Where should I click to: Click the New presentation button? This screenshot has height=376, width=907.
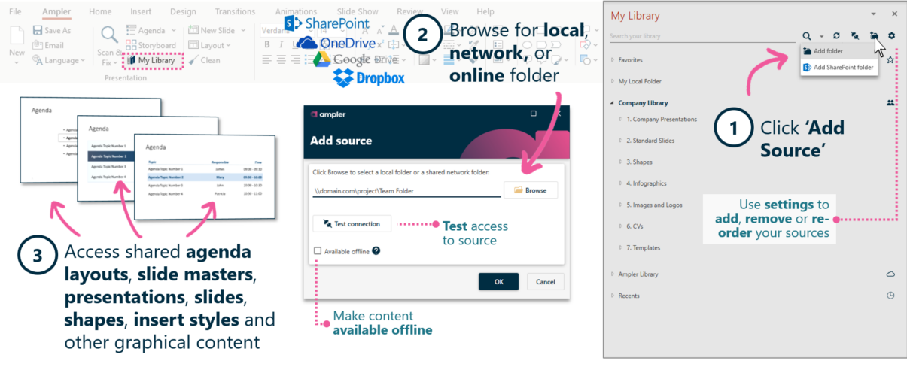17,44
